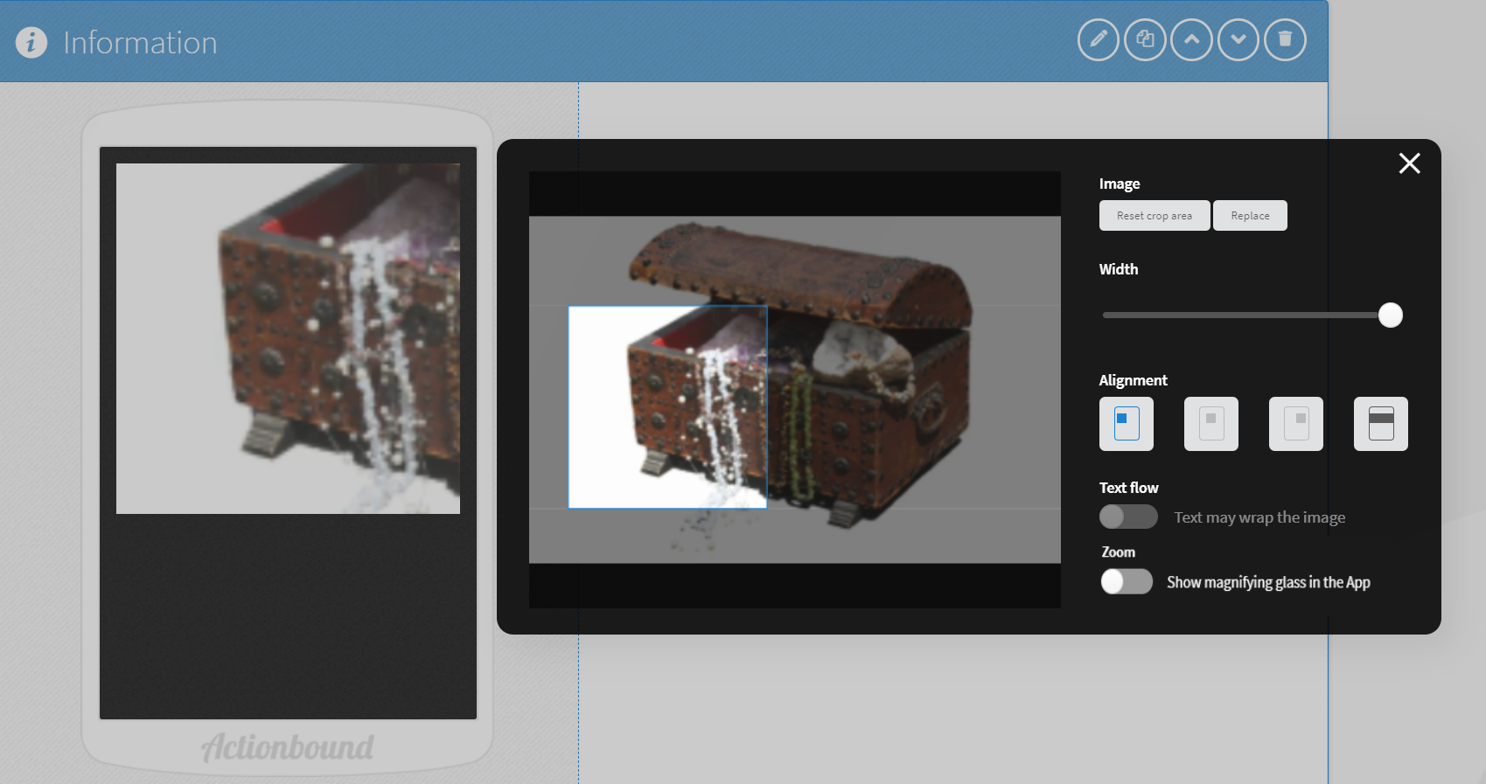Viewport: 1486px width, 784px height.
Task: Click the duplicate copy icon in header
Action: click(x=1145, y=39)
